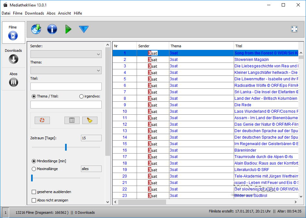Viewport: 306px width, 218px height.
Task: Expand the table view with the fullscreen icon
Action: 294,29
